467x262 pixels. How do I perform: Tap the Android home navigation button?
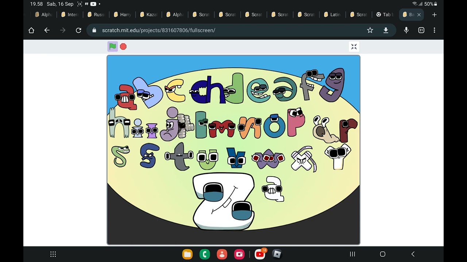click(x=383, y=254)
